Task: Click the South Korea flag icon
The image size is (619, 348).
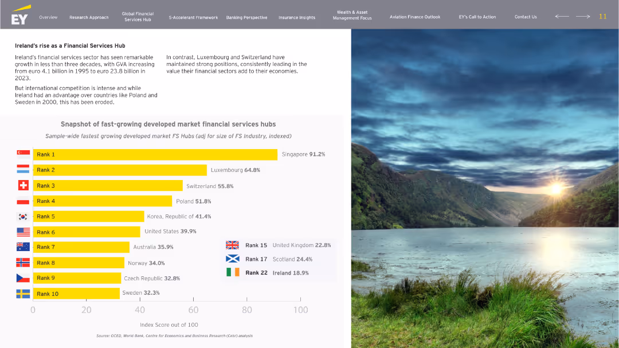Action: 23,217
